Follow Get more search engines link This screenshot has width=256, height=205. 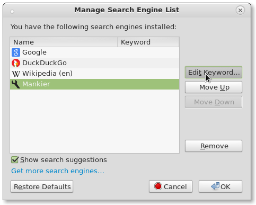pyautogui.click(x=58, y=171)
